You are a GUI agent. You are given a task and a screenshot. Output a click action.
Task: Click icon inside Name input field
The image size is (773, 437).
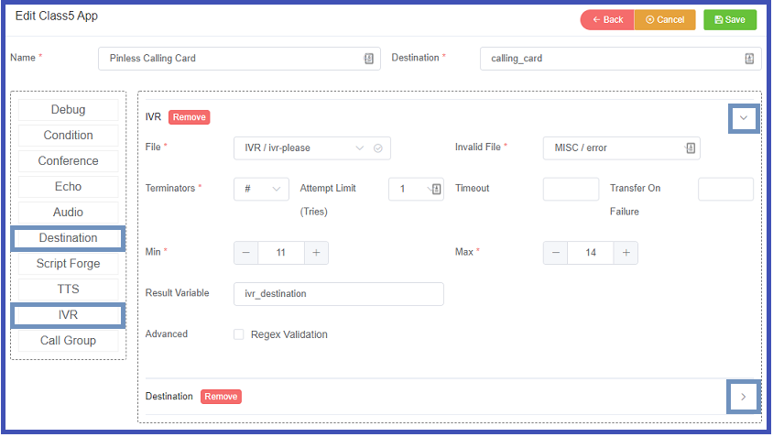[369, 59]
